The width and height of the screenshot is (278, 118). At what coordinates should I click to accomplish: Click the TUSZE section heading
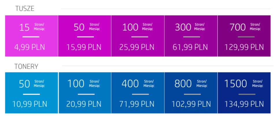pos(25,9)
